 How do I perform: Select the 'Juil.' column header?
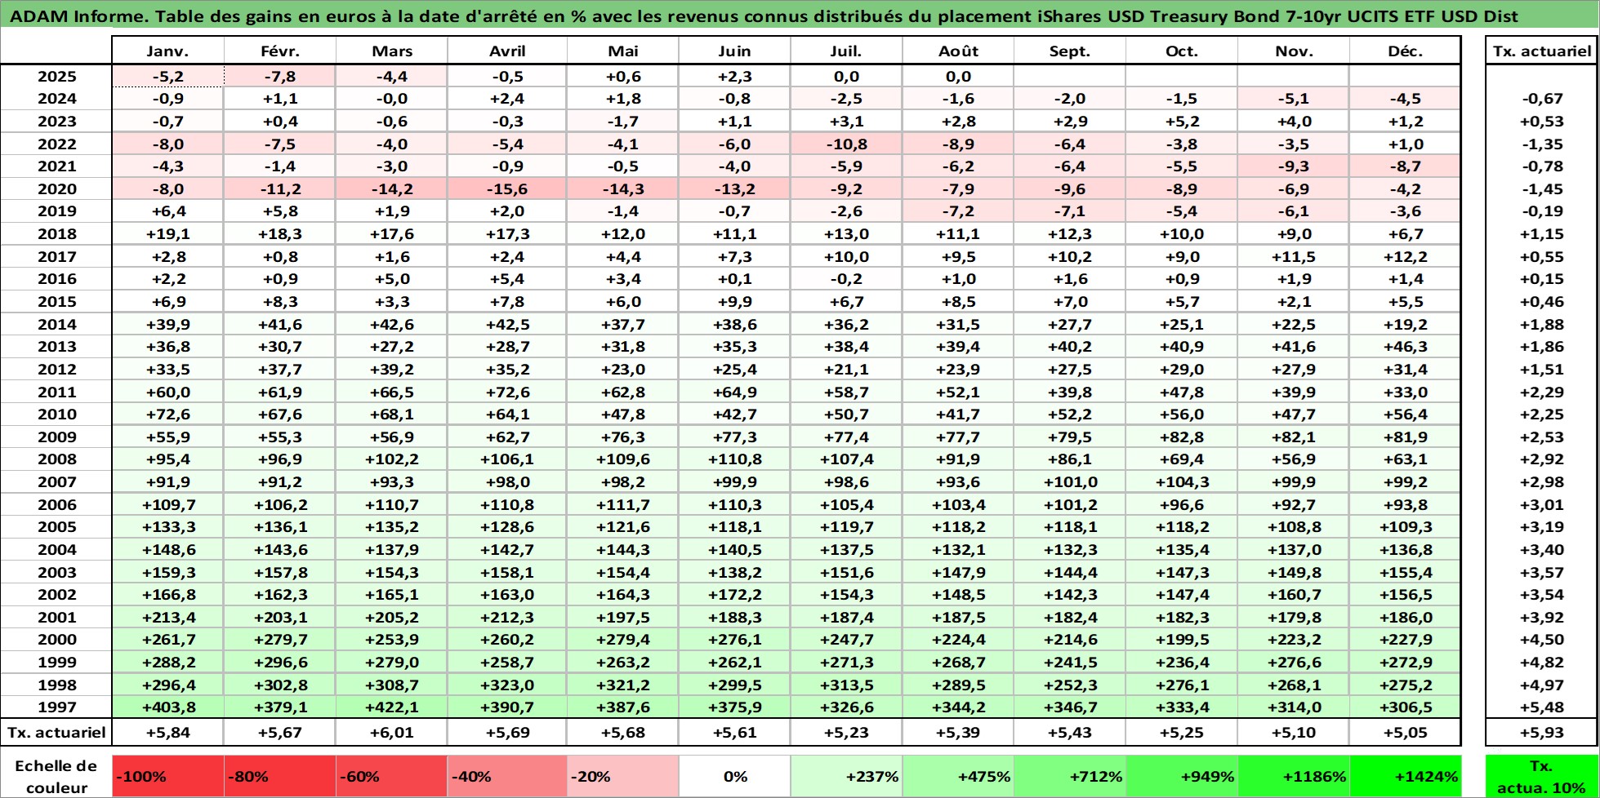coord(846,51)
